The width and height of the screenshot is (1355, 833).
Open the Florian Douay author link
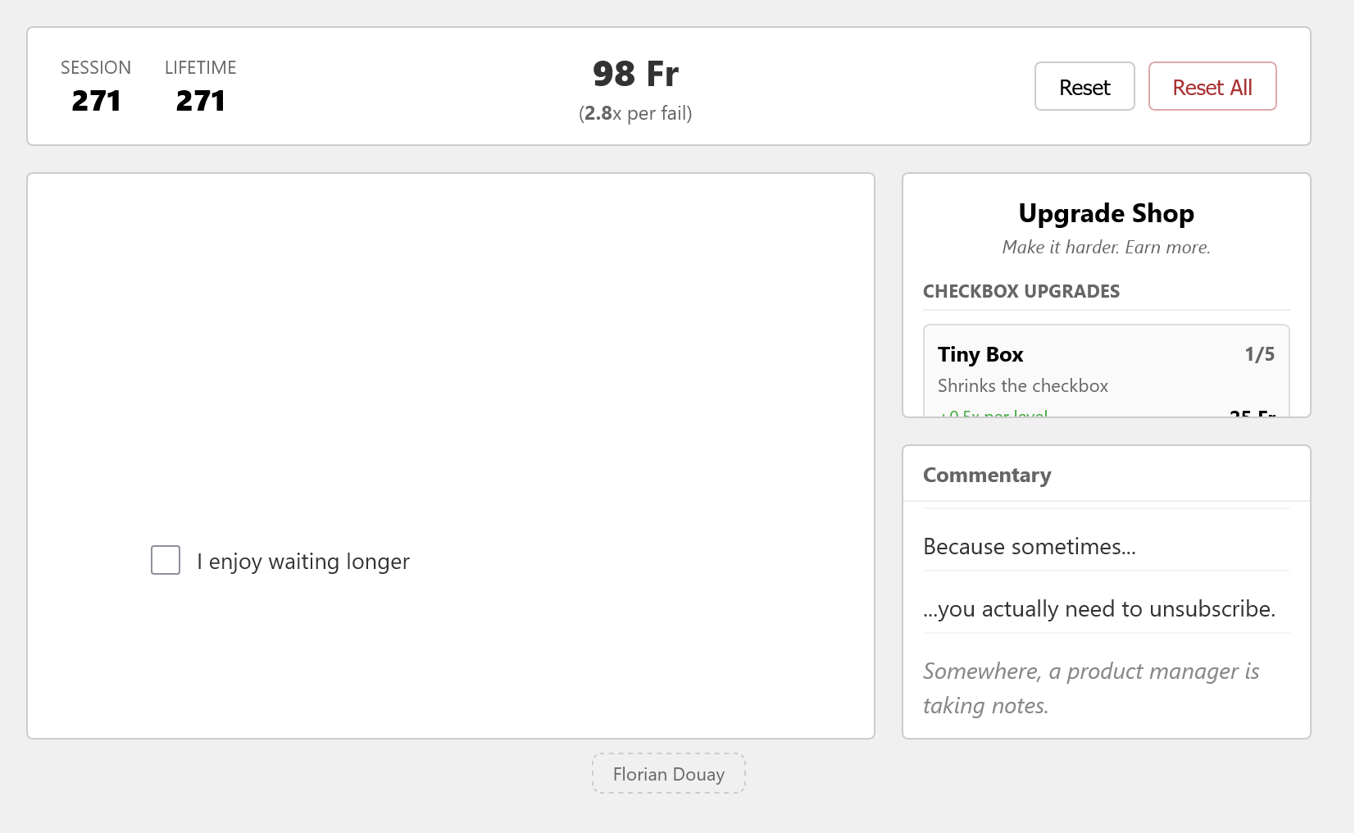(x=669, y=774)
